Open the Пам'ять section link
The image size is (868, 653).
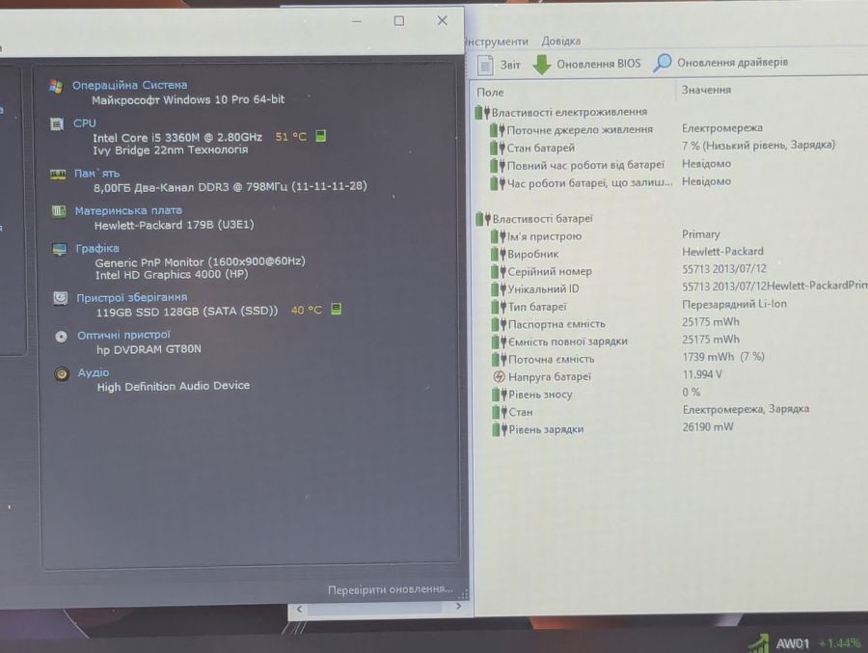96,174
